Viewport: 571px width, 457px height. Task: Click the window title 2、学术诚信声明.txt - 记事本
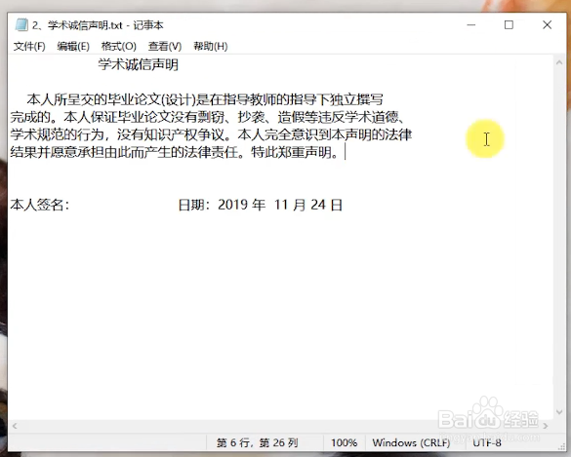[98, 25]
